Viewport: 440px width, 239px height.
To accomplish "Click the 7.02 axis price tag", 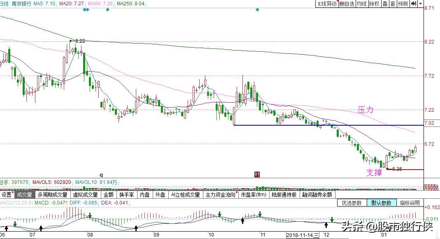I will [x=429, y=123].
